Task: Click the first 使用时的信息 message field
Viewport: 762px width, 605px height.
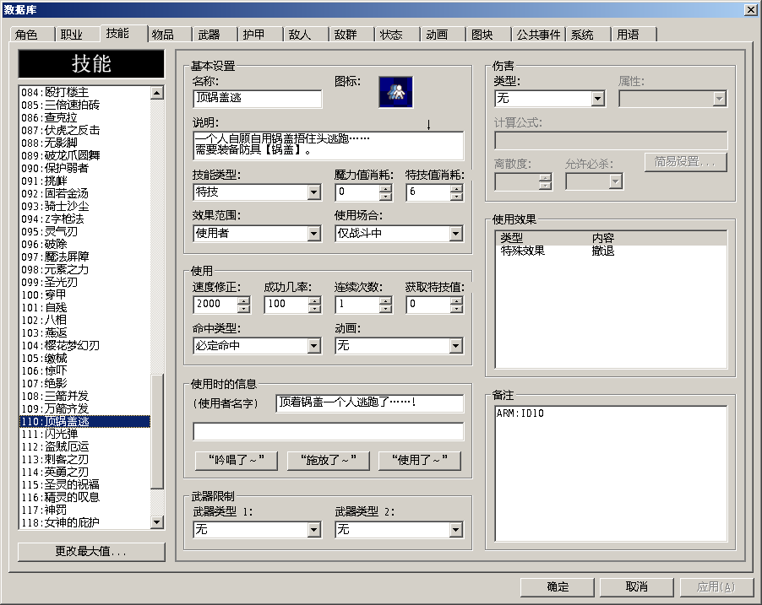Action: (370, 403)
